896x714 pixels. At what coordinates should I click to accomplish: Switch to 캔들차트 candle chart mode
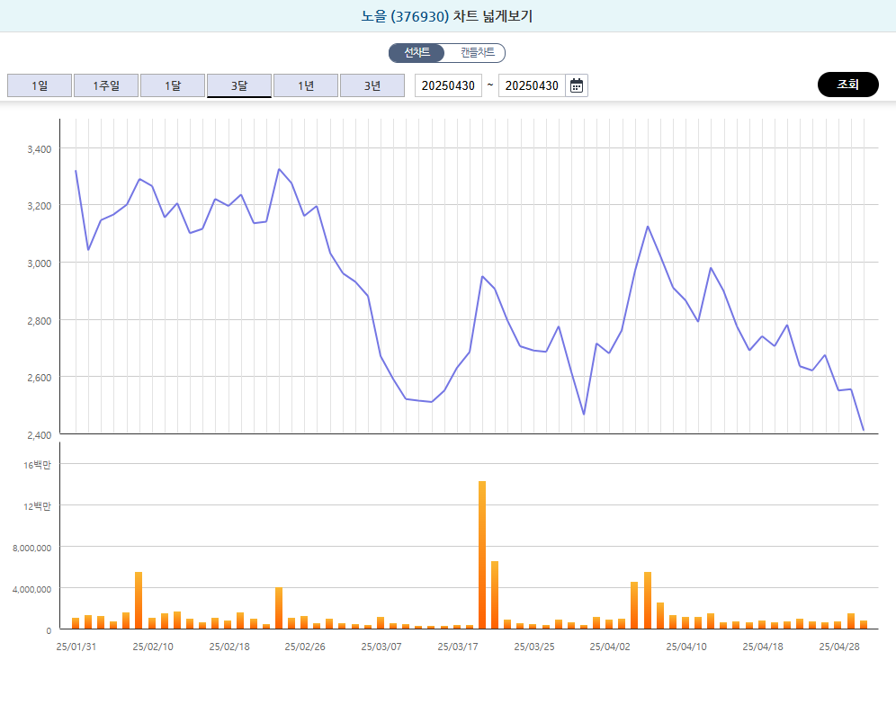tap(477, 52)
